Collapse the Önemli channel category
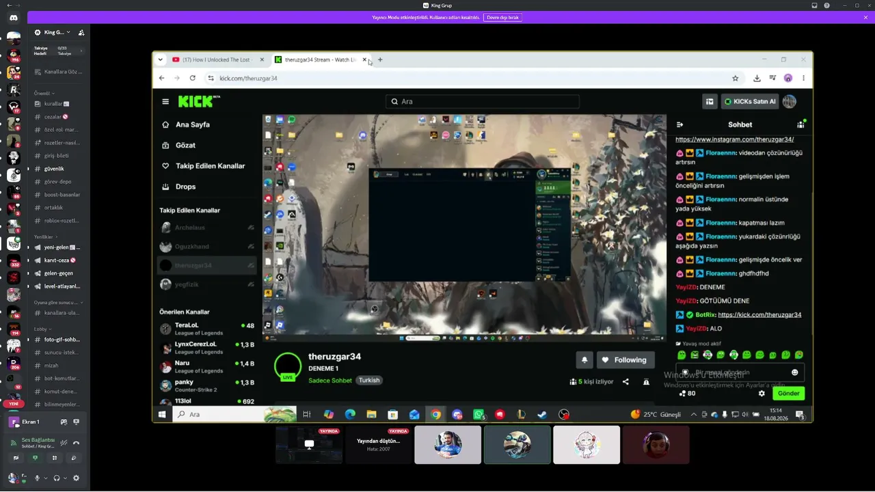Screen dimensions: 875x492 tap(43, 93)
